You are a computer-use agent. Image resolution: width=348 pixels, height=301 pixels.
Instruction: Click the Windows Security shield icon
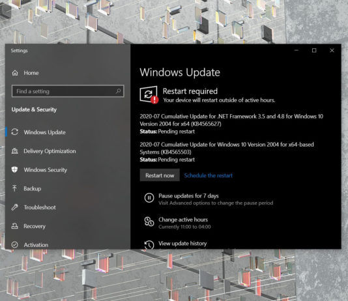point(14,169)
